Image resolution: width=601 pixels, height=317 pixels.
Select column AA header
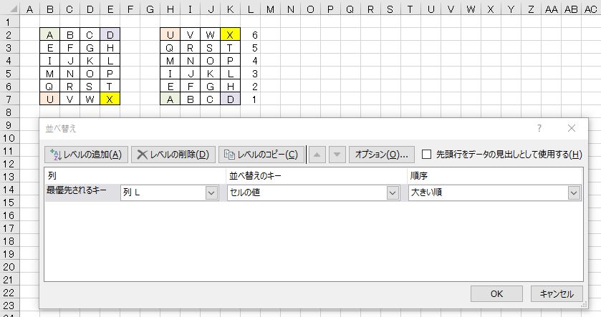551,9
